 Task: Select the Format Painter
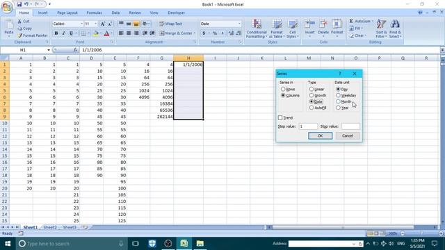33,35
